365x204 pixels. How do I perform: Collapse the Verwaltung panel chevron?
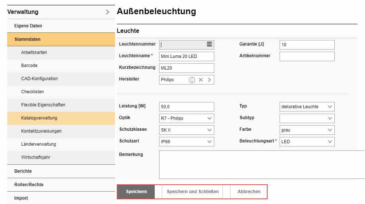107,12
